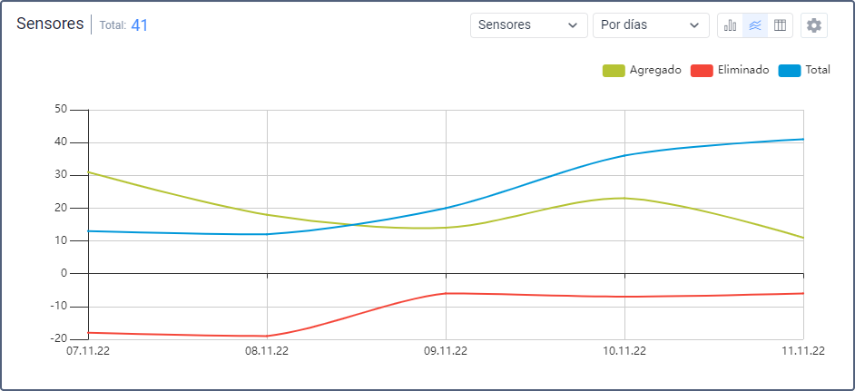Click the 08.11.22 date axis label

(x=267, y=351)
